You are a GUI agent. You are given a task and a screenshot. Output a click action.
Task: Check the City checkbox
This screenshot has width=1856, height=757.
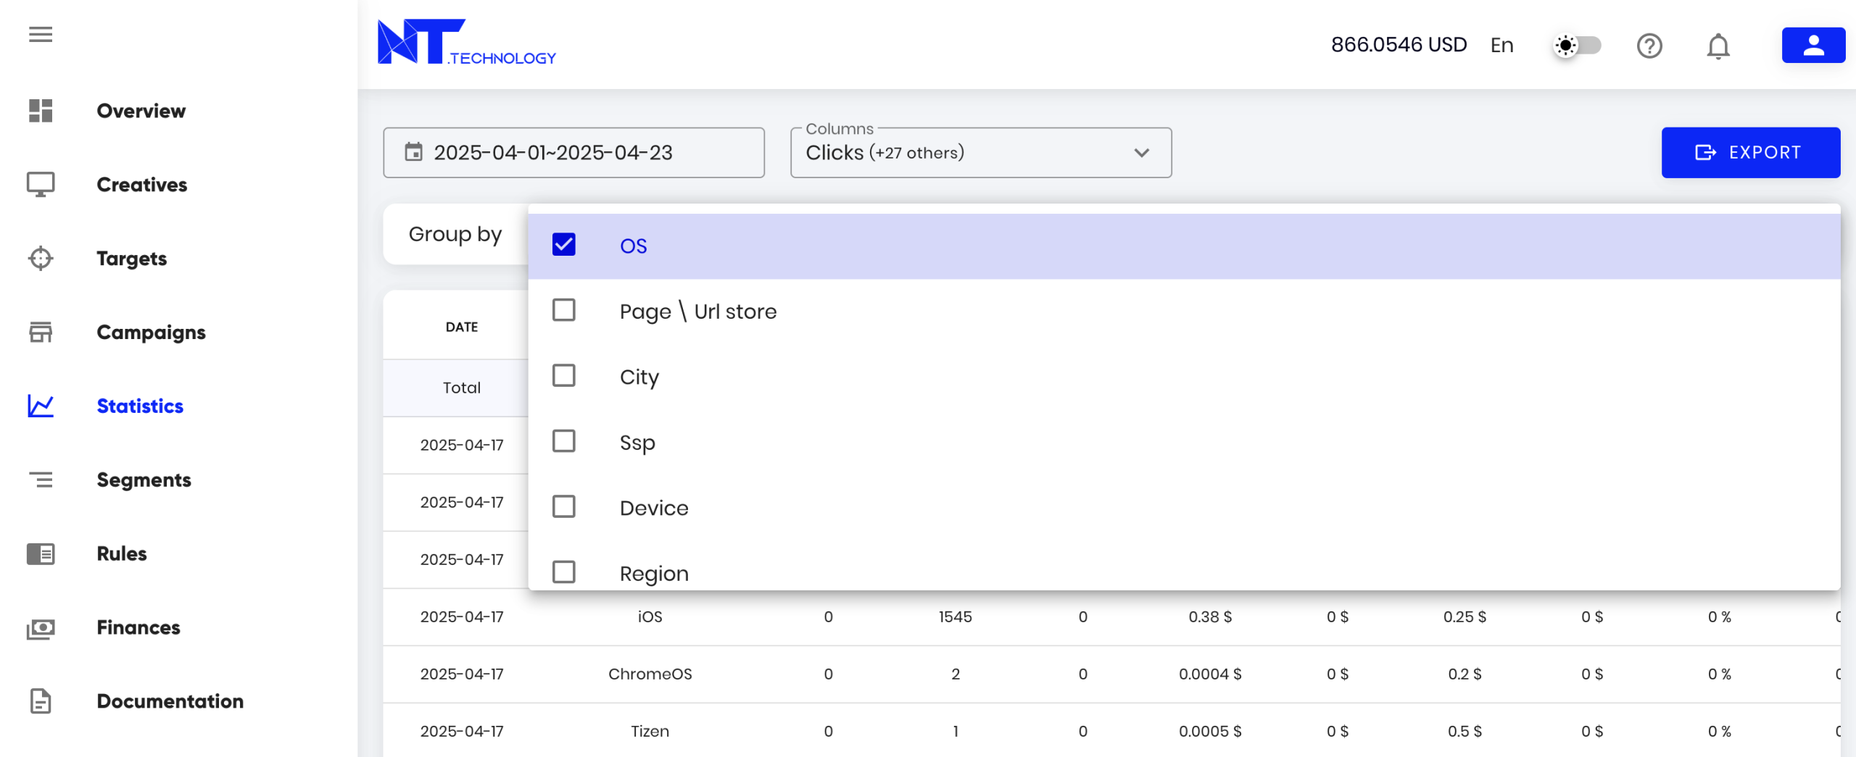tap(563, 376)
